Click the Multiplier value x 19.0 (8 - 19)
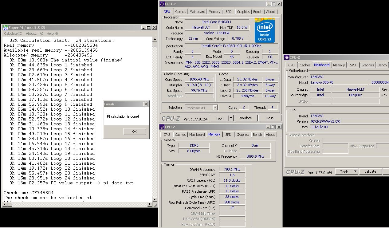The width and height of the screenshot is (389, 228). pyautogui.click(x=199, y=85)
